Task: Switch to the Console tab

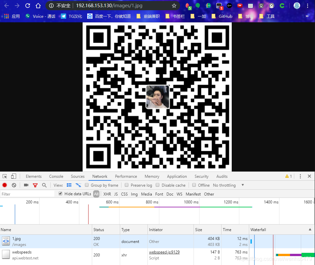Action: coord(56,176)
